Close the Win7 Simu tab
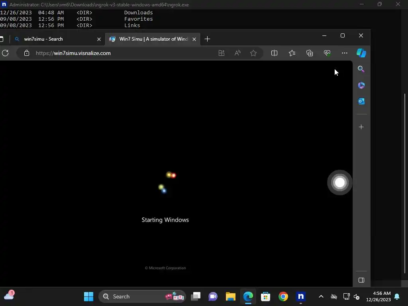 194,39
